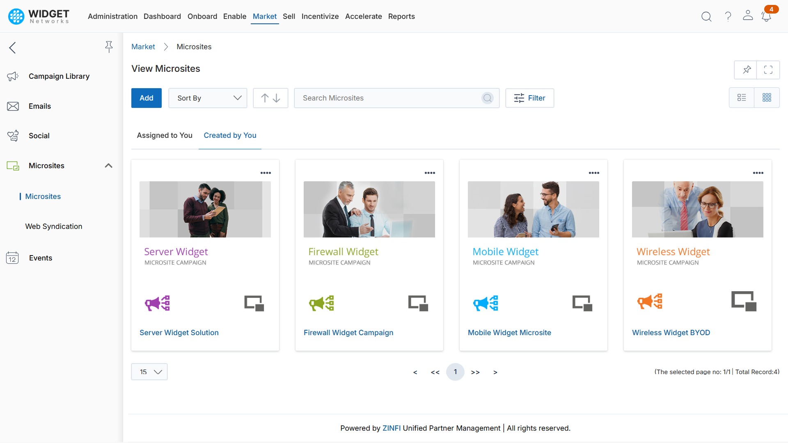Pin the sidebar using the pin icon
This screenshot has height=443, width=788.
coord(109,47)
